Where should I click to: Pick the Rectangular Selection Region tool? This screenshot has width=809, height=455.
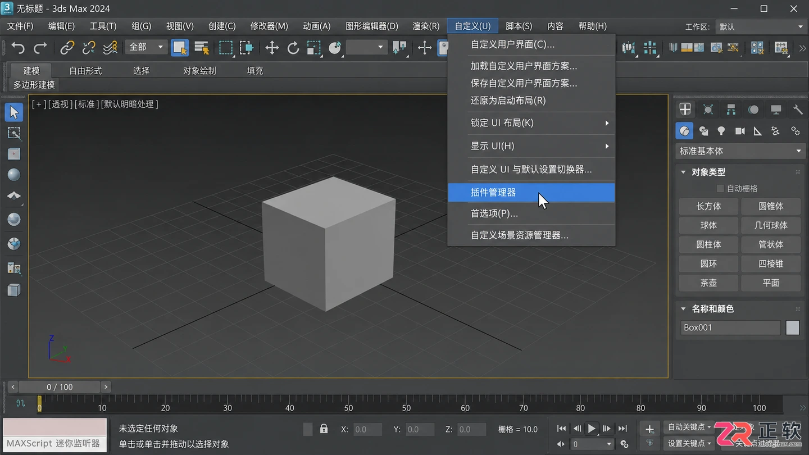tap(226, 48)
